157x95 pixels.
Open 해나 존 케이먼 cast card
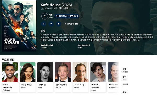tap(27, 77)
